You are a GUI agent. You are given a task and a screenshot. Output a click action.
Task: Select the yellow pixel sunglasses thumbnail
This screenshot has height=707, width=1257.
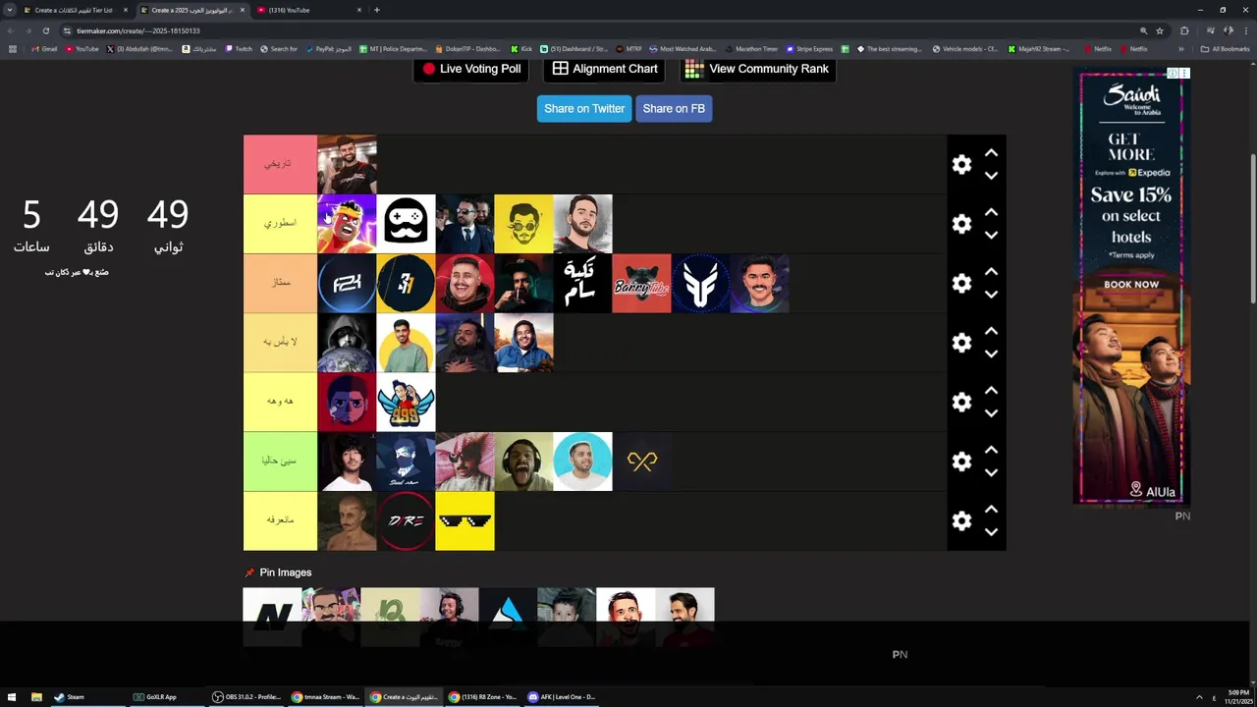[x=465, y=520]
